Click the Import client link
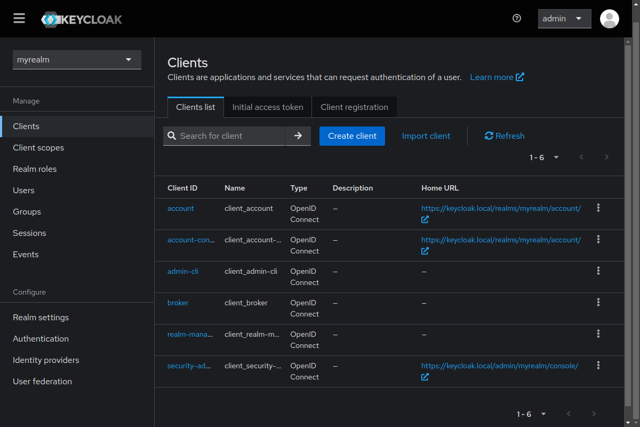 click(x=426, y=136)
